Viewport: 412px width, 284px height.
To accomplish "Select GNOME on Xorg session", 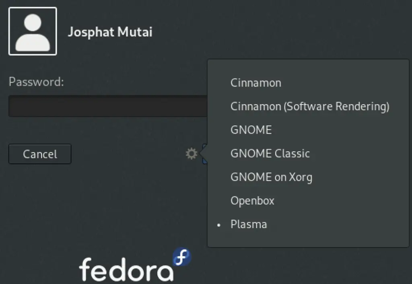I will 271,177.
